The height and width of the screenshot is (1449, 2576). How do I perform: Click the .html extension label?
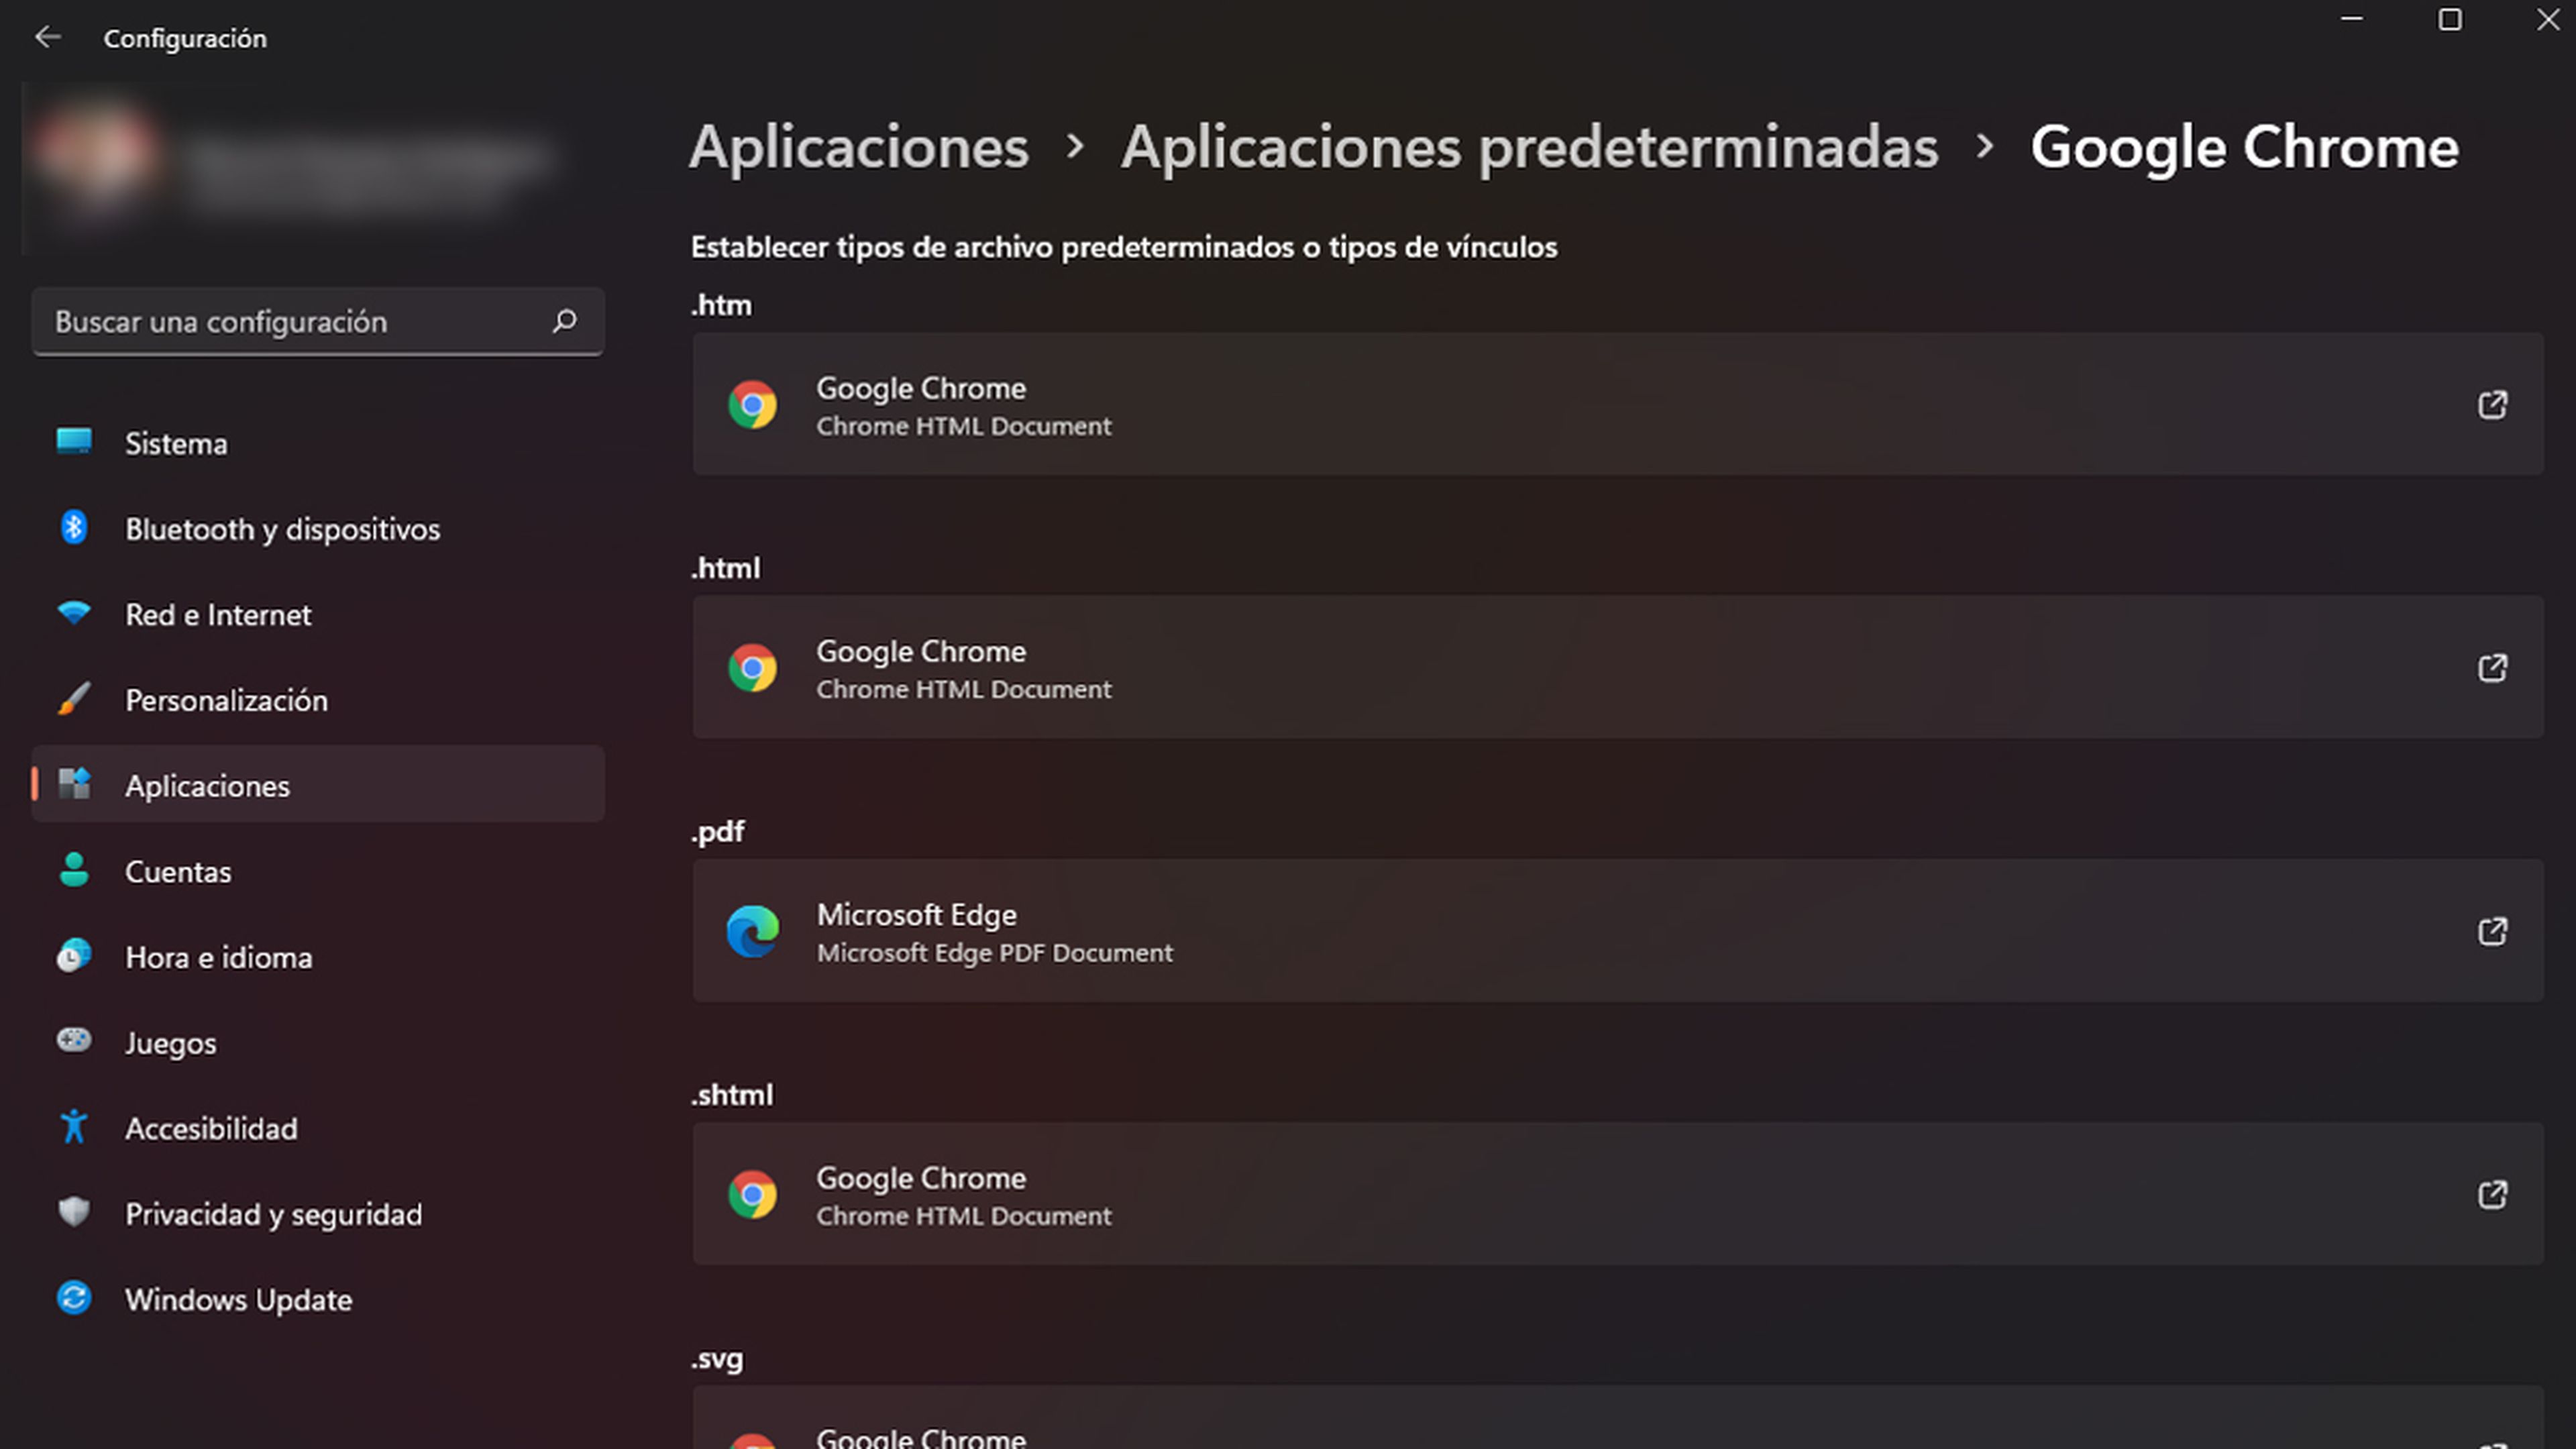(725, 568)
